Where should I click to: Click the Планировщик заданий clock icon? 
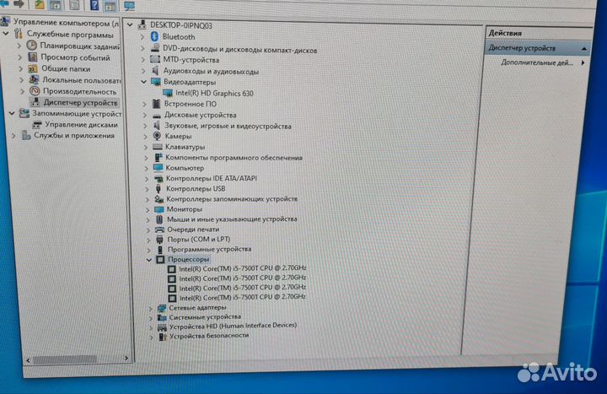[x=32, y=46]
